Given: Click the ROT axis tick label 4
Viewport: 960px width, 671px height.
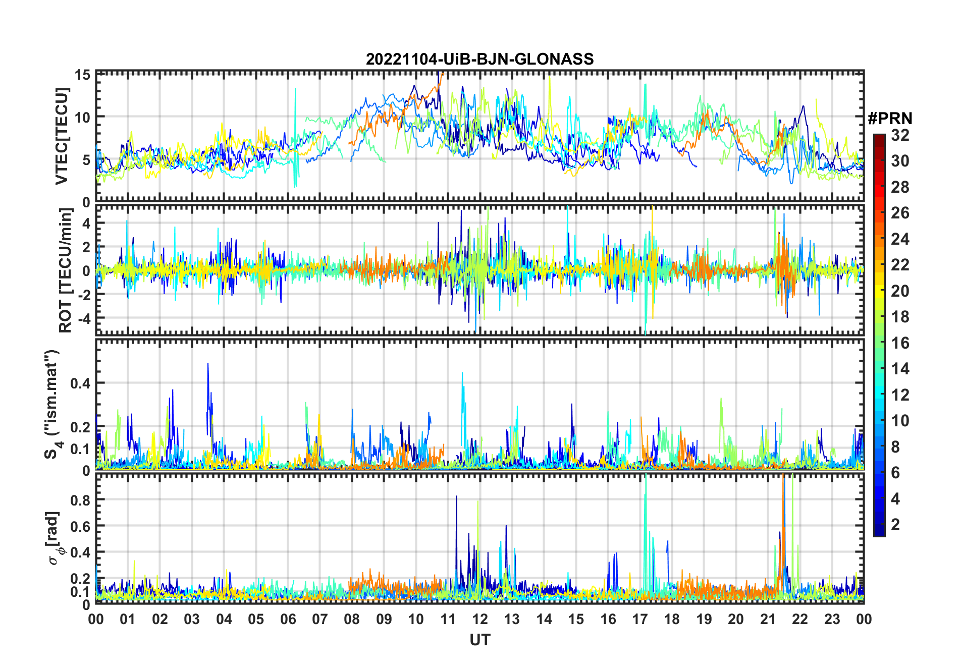Looking at the screenshot, I should click(x=86, y=223).
